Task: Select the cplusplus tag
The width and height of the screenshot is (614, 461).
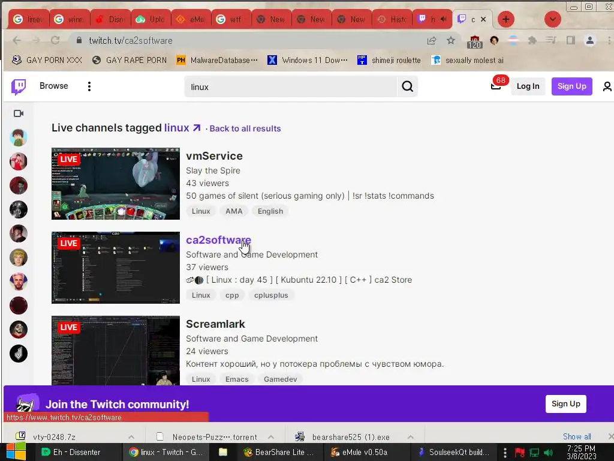Action: [271, 295]
